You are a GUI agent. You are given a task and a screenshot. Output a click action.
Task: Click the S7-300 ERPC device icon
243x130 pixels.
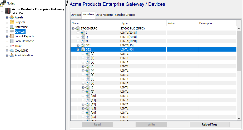pyautogui.click(x=78, y=28)
